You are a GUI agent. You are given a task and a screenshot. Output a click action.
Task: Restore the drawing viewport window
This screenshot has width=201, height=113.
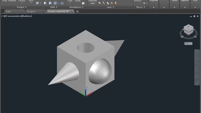click(194, 16)
